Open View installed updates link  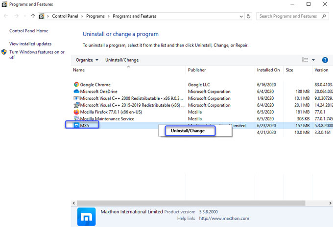(30, 44)
